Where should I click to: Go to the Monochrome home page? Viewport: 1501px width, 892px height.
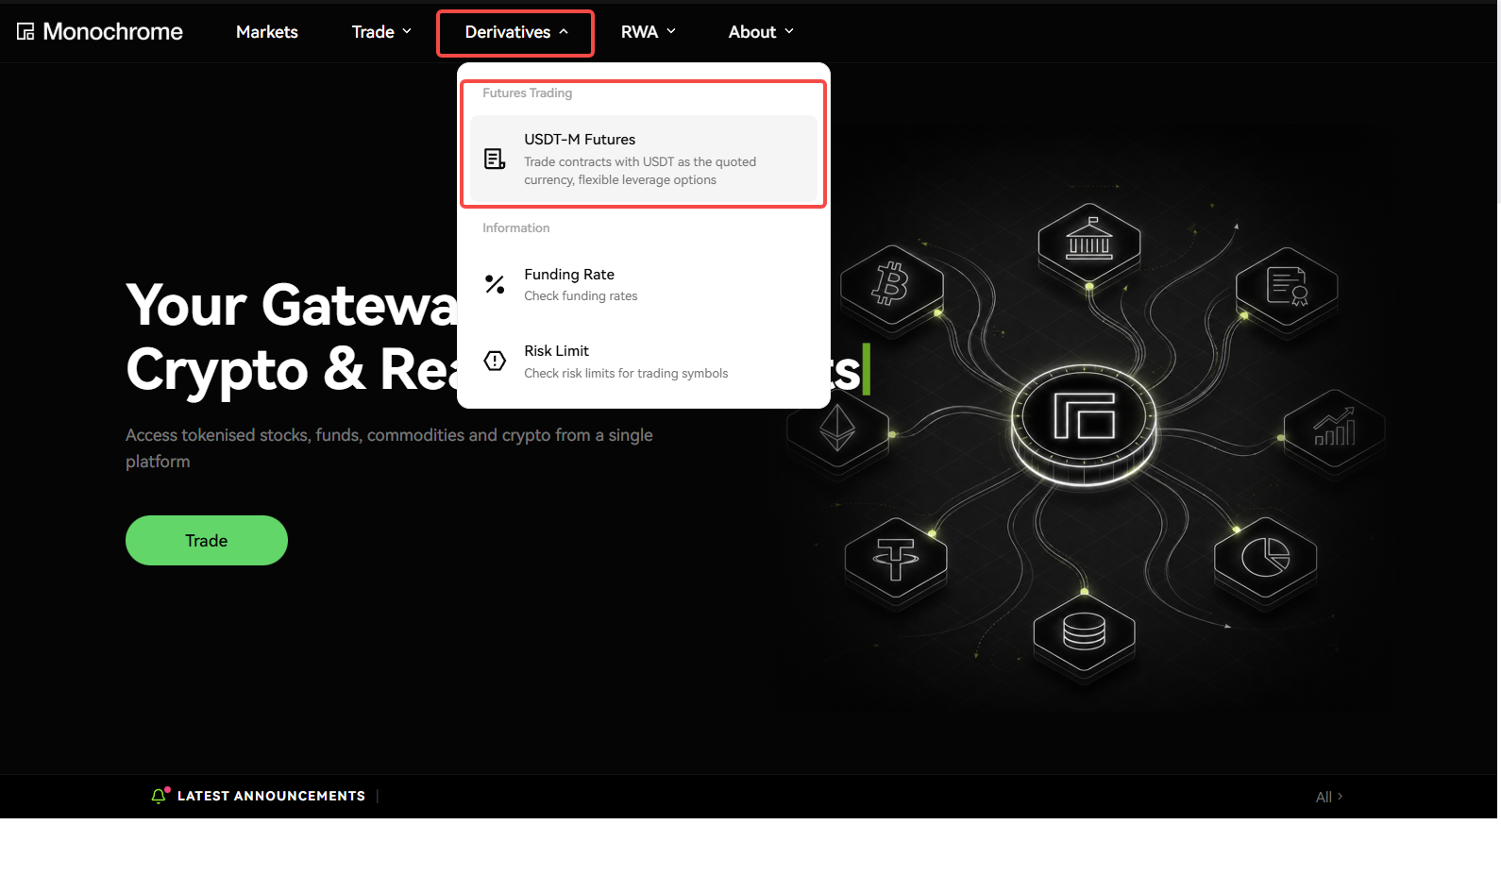click(100, 32)
